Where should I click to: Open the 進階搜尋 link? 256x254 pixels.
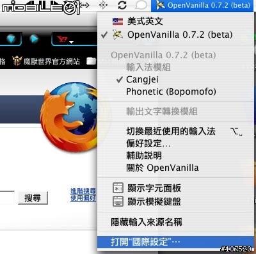point(83,191)
